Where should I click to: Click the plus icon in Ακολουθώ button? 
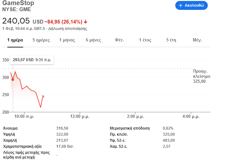tap(181, 5)
